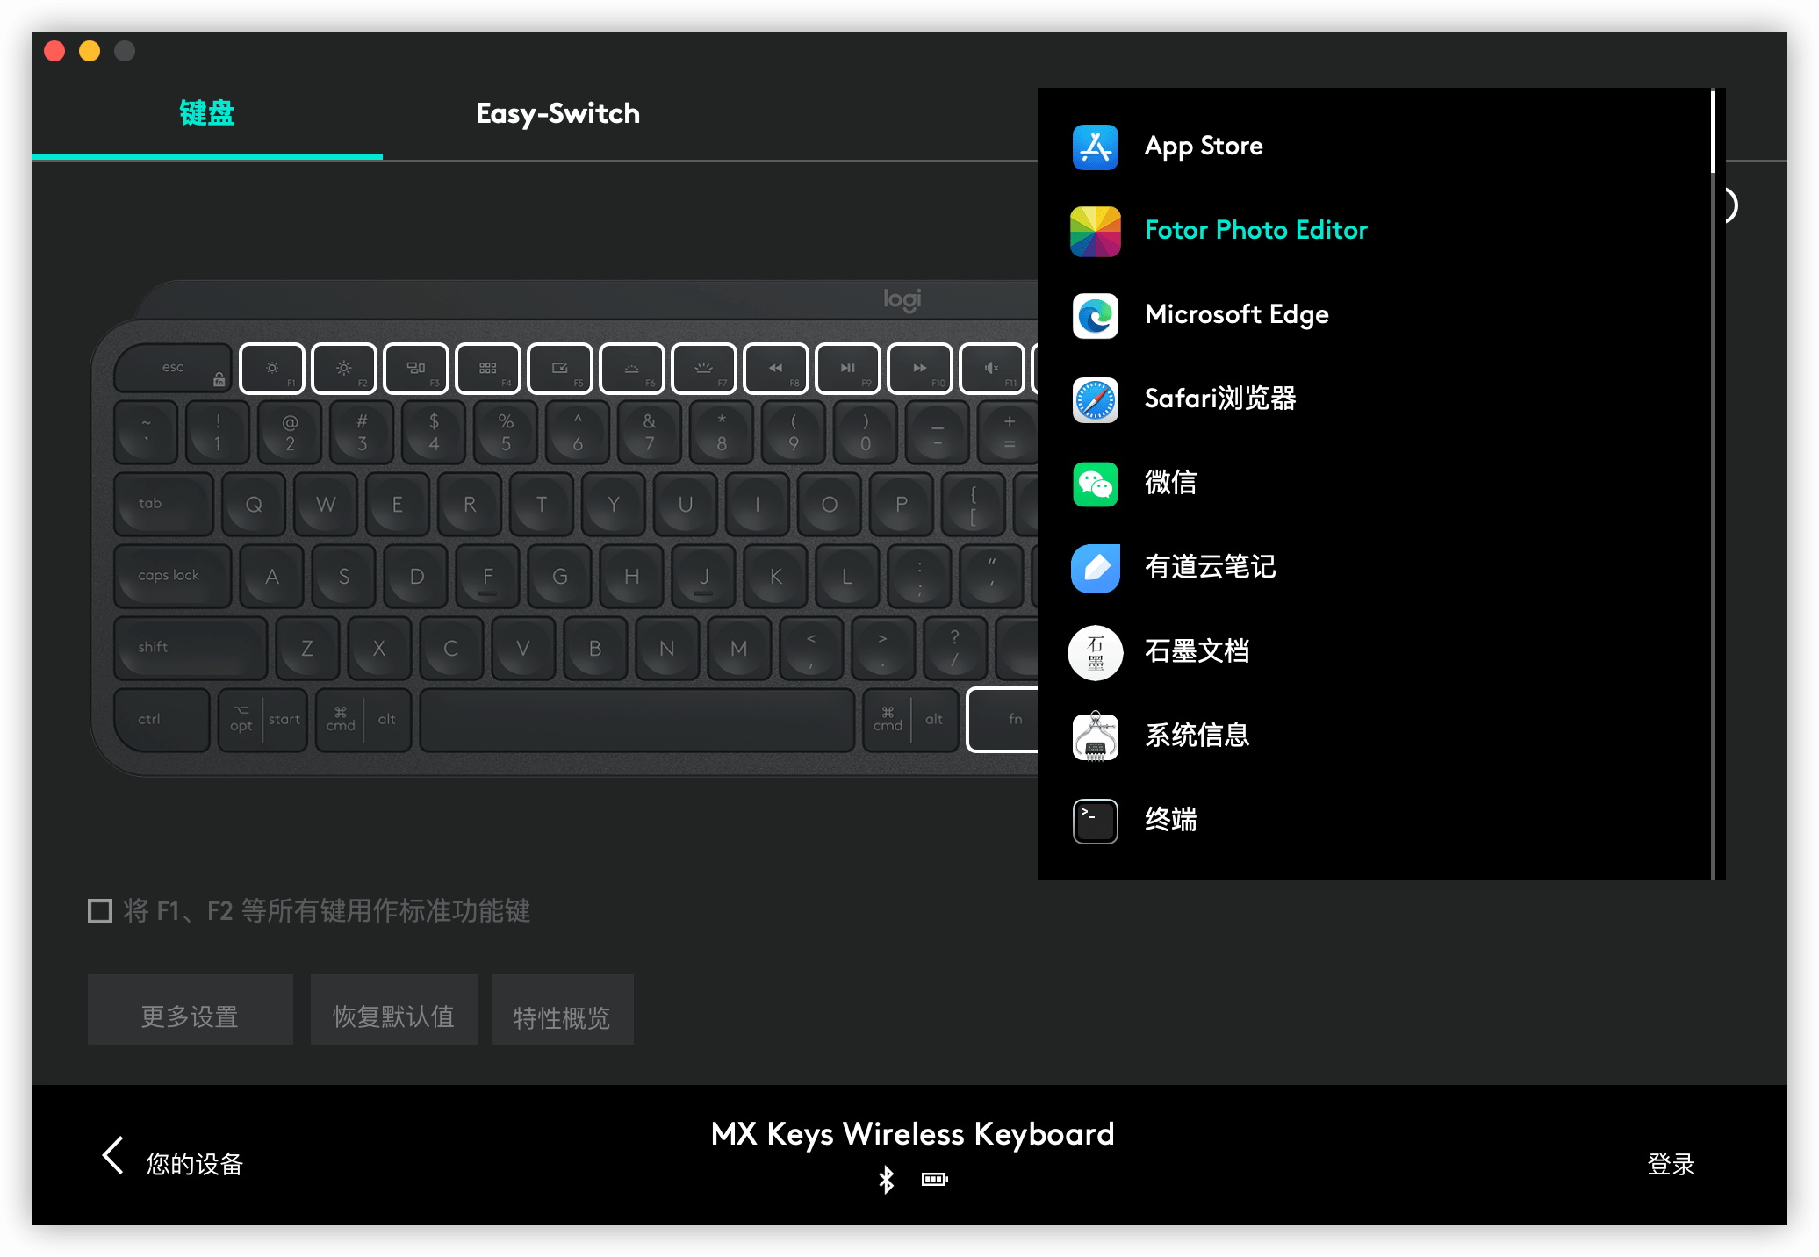Select the Fotor Photo Editor app icon

[x=1095, y=231]
